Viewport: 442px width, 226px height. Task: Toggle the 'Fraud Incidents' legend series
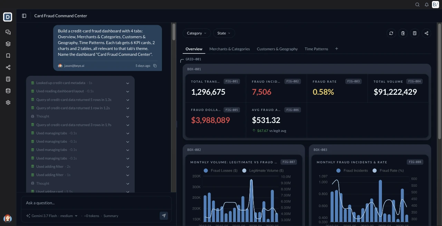352,171
